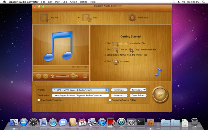Click the Time Machine menu bar icon
The width and height of the screenshot is (208, 130).
[174, 2]
